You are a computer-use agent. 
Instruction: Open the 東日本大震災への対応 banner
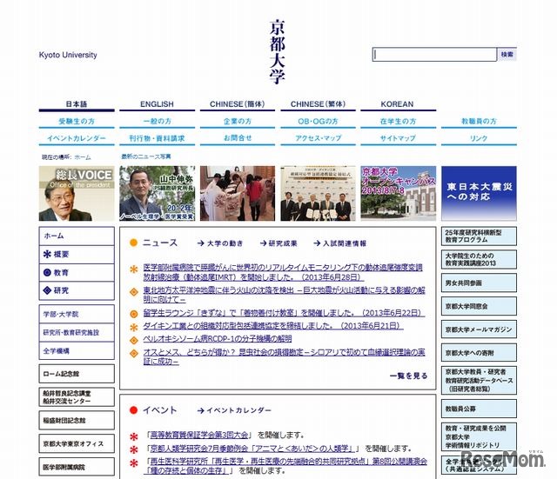pos(479,193)
